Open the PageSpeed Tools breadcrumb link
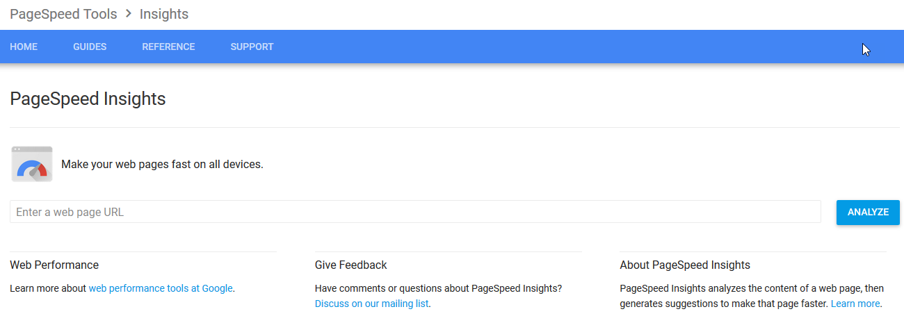 63,14
